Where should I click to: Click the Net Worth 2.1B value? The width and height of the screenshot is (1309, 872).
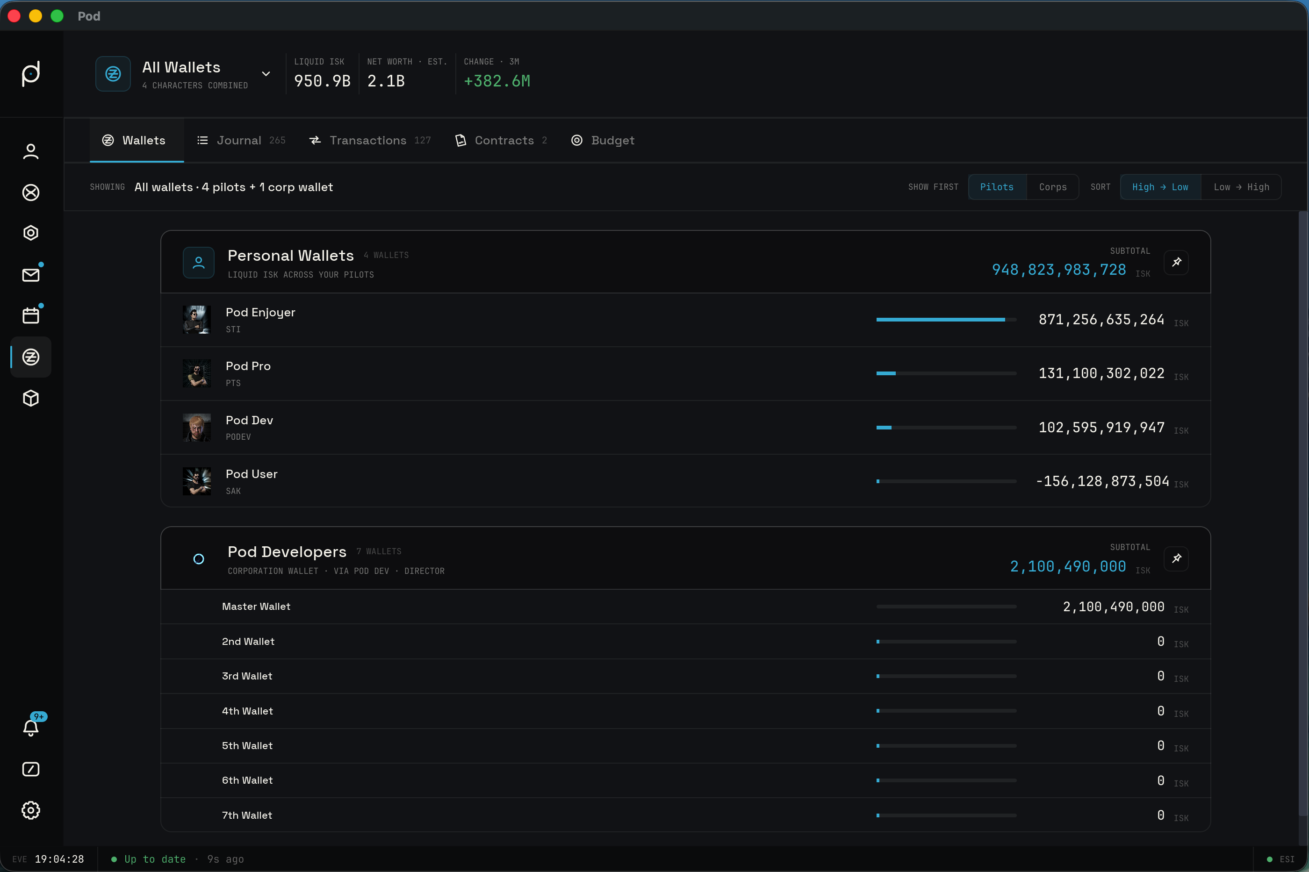(x=386, y=81)
